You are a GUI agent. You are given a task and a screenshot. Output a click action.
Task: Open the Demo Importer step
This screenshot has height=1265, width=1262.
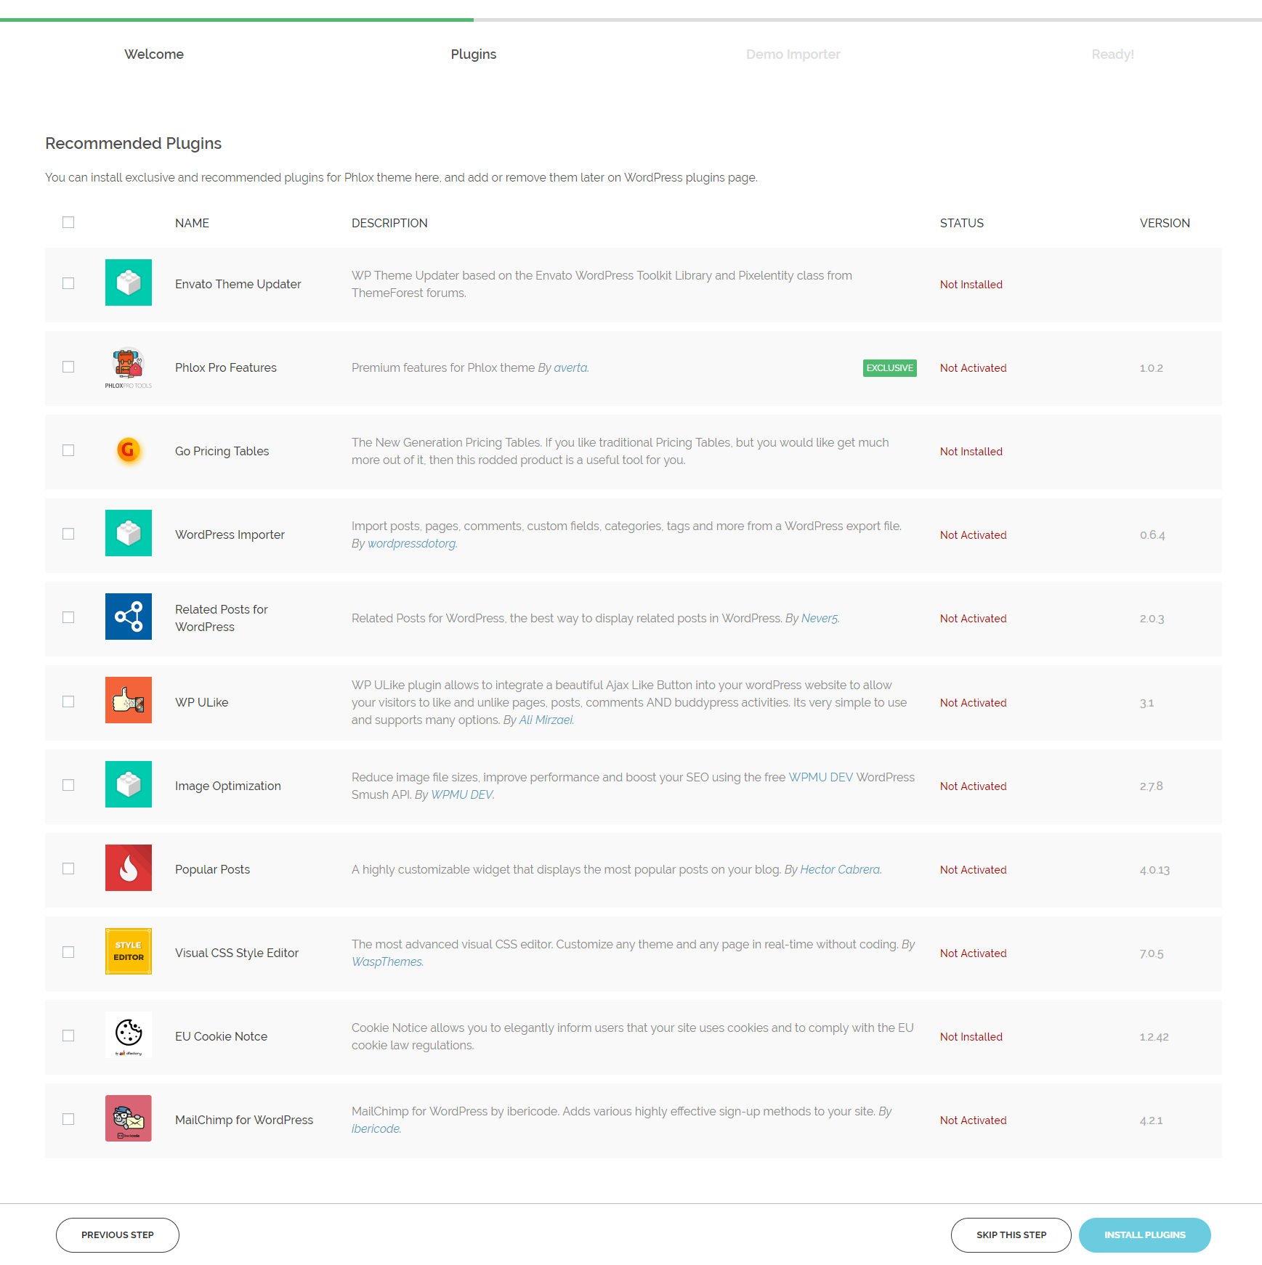(x=793, y=54)
